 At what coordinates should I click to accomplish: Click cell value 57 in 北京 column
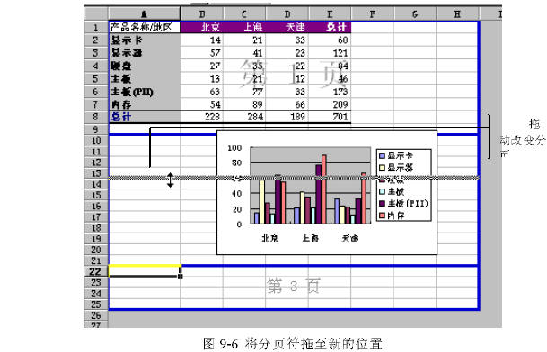(215, 53)
